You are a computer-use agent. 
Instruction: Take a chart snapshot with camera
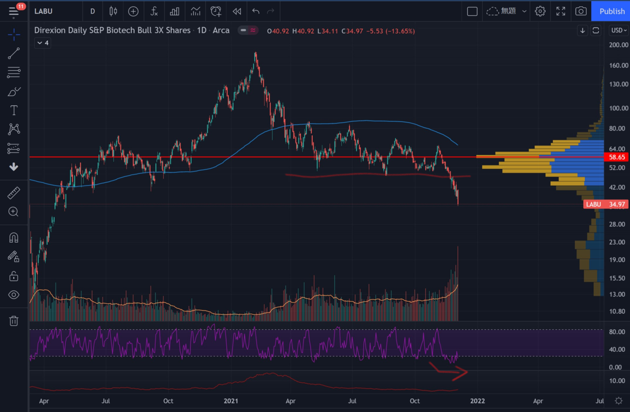click(581, 11)
